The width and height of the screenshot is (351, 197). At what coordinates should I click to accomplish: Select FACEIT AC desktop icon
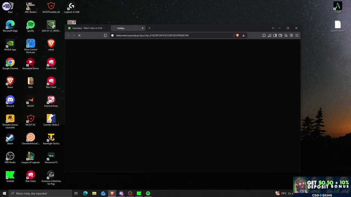pyautogui.click(x=31, y=120)
